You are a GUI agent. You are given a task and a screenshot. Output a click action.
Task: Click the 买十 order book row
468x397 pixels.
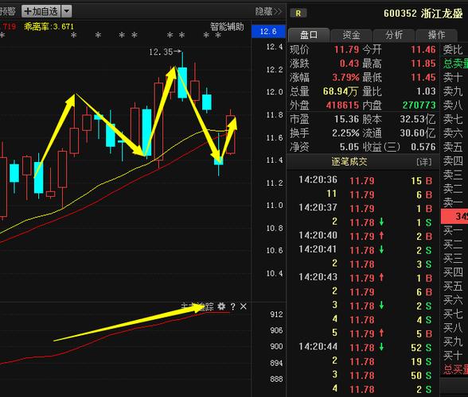point(454,355)
